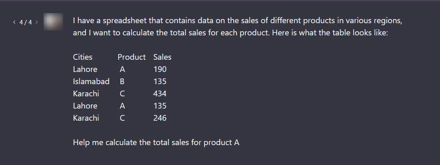This screenshot has height=165, width=440.
Task: Go to the next message version arrow
Action: click(37, 22)
